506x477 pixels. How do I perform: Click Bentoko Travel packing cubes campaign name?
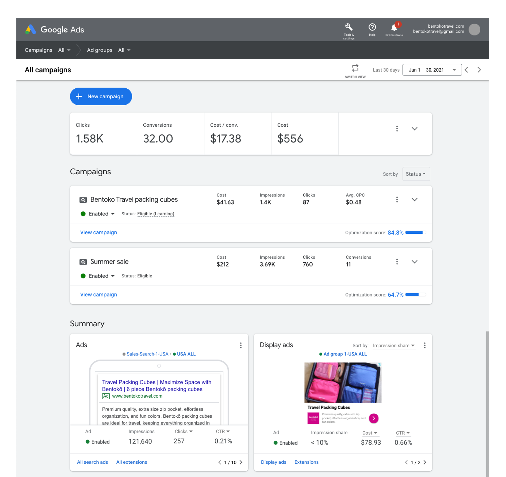134,200
